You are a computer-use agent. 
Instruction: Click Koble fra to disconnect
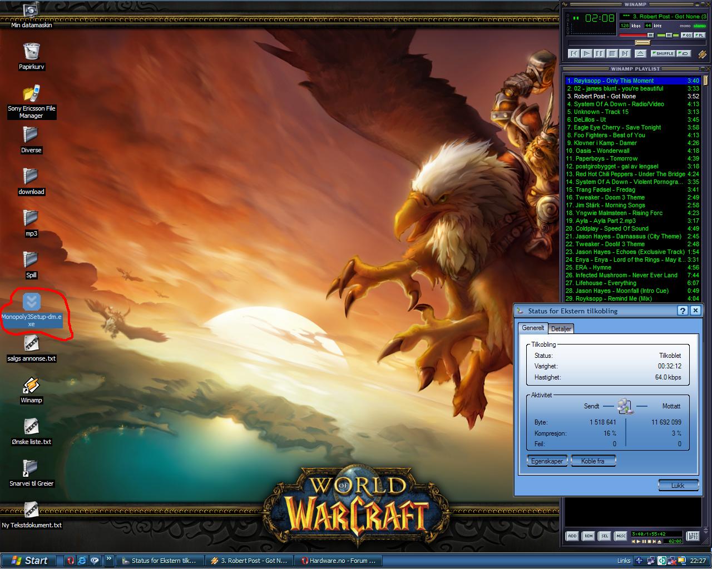click(x=593, y=461)
